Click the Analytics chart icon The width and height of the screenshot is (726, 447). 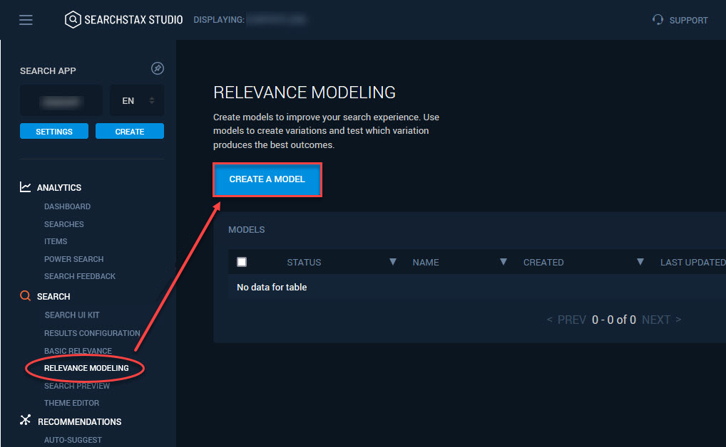26,187
